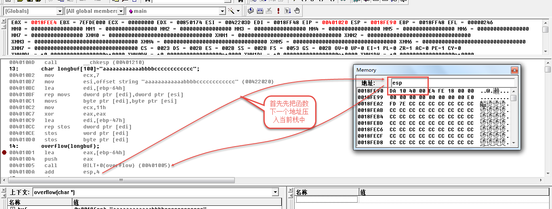Image resolution: width=552 pixels, height=209 pixels.
Task: Open the (Globals) class combo box
Action: (x=33, y=11)
